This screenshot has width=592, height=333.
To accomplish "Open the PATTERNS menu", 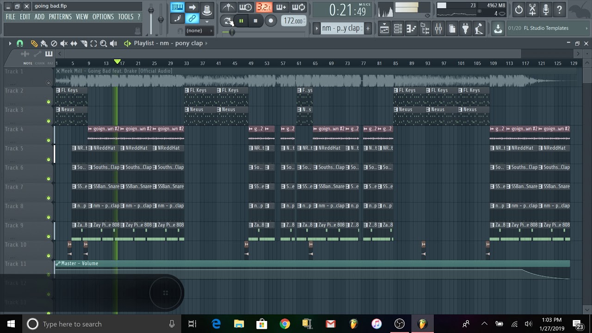I will coord(60,17).
